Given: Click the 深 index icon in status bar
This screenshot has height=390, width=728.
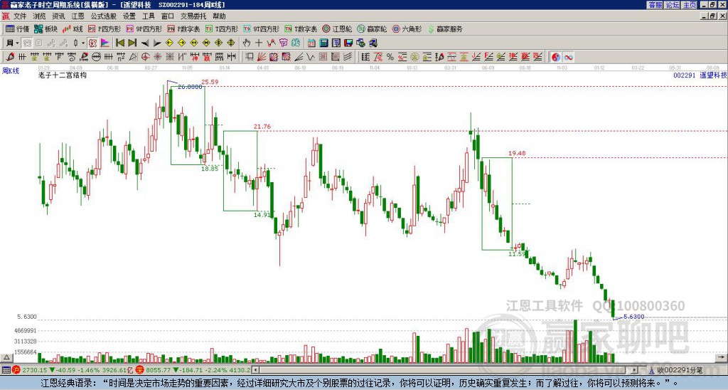Looking at the screenshot, I should click(x=140, y=370).
